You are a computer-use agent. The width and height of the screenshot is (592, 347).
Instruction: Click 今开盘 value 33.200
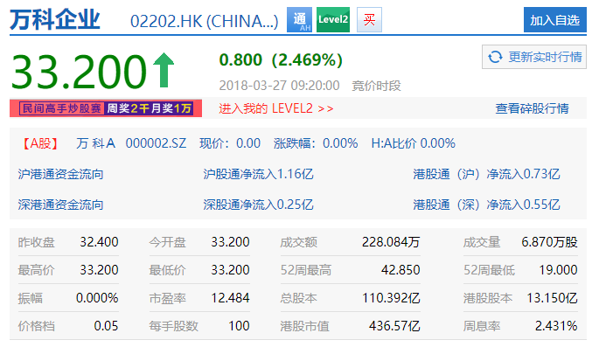[x=230, y=242]
